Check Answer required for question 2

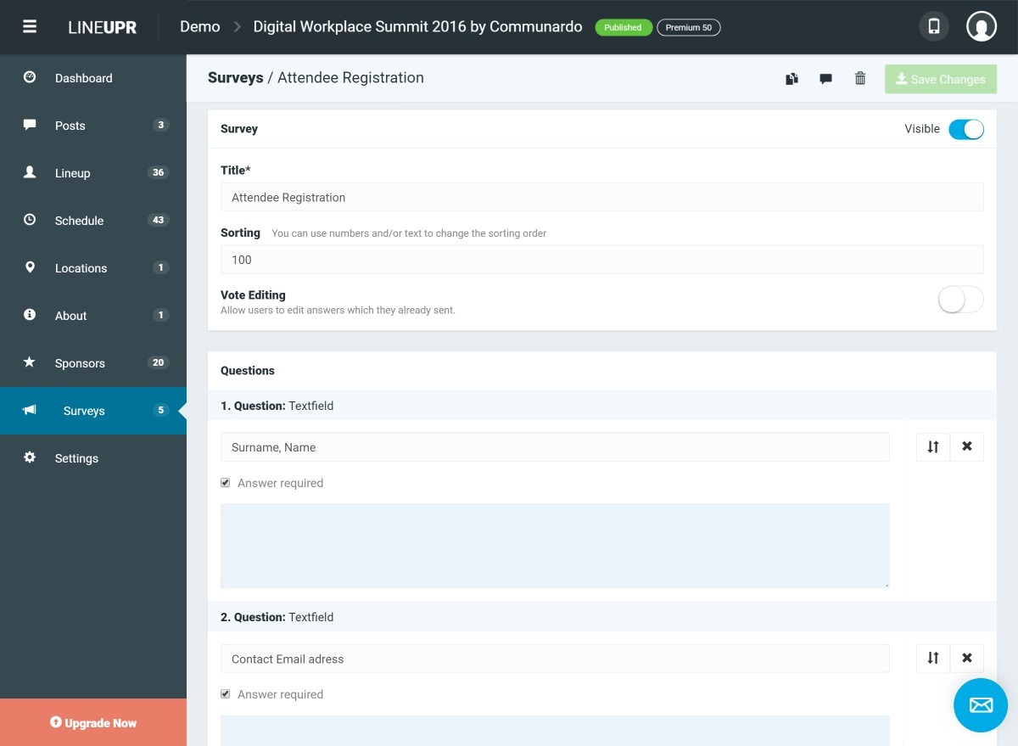pyautogui.click(x=225, y=693)
